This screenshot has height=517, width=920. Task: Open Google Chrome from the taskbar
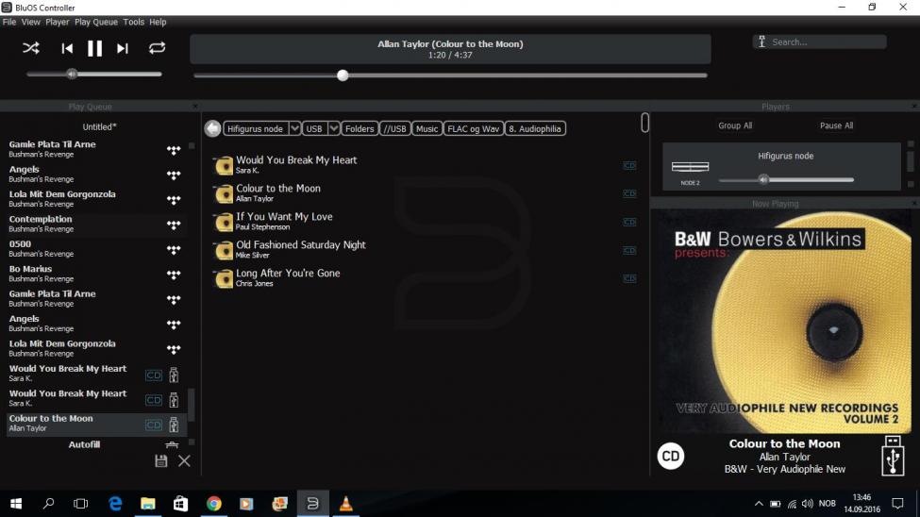213,504
